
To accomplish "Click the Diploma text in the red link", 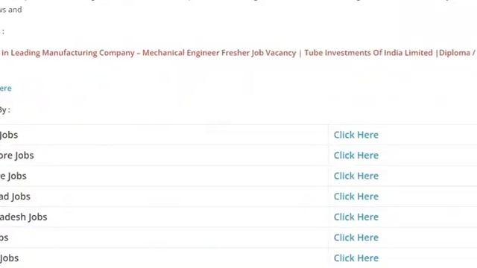I will [455, 53].
